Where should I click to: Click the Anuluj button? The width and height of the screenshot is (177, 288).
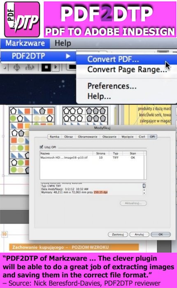click(x=139, y=235)
